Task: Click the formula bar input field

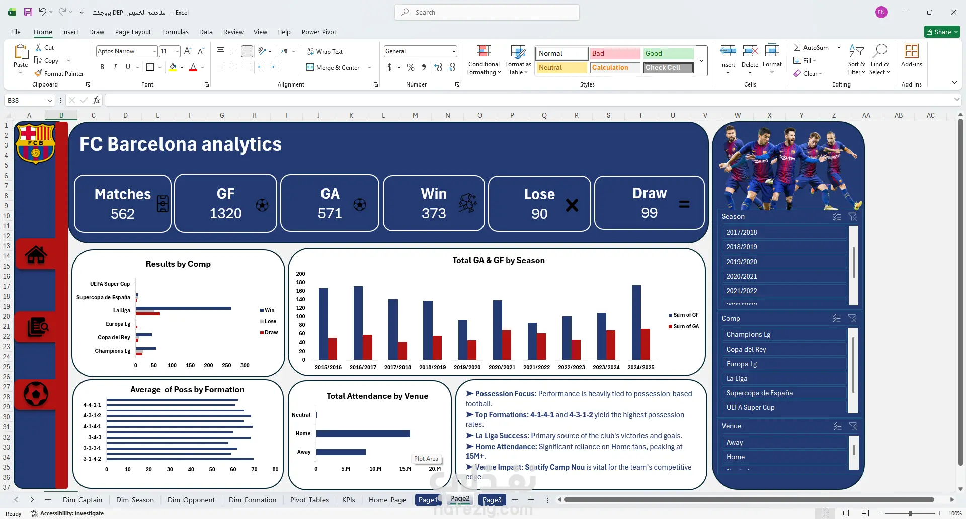Action: tap(528, 100)
